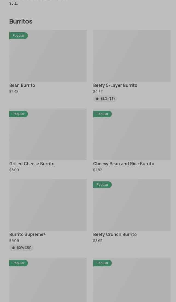This screenshot has height=302, width=176.
Task: Click the Burritos section heading
Action: point(21,21)
